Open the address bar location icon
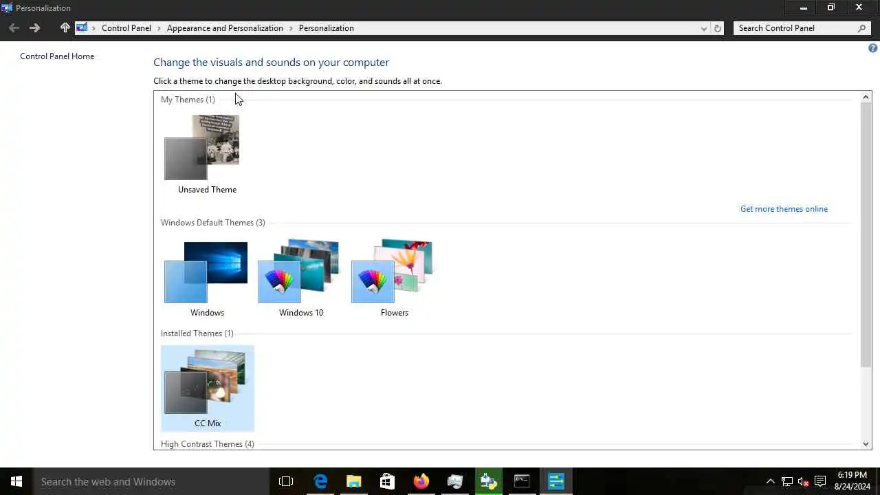The image size is (880, 495). tap(82, 28)
